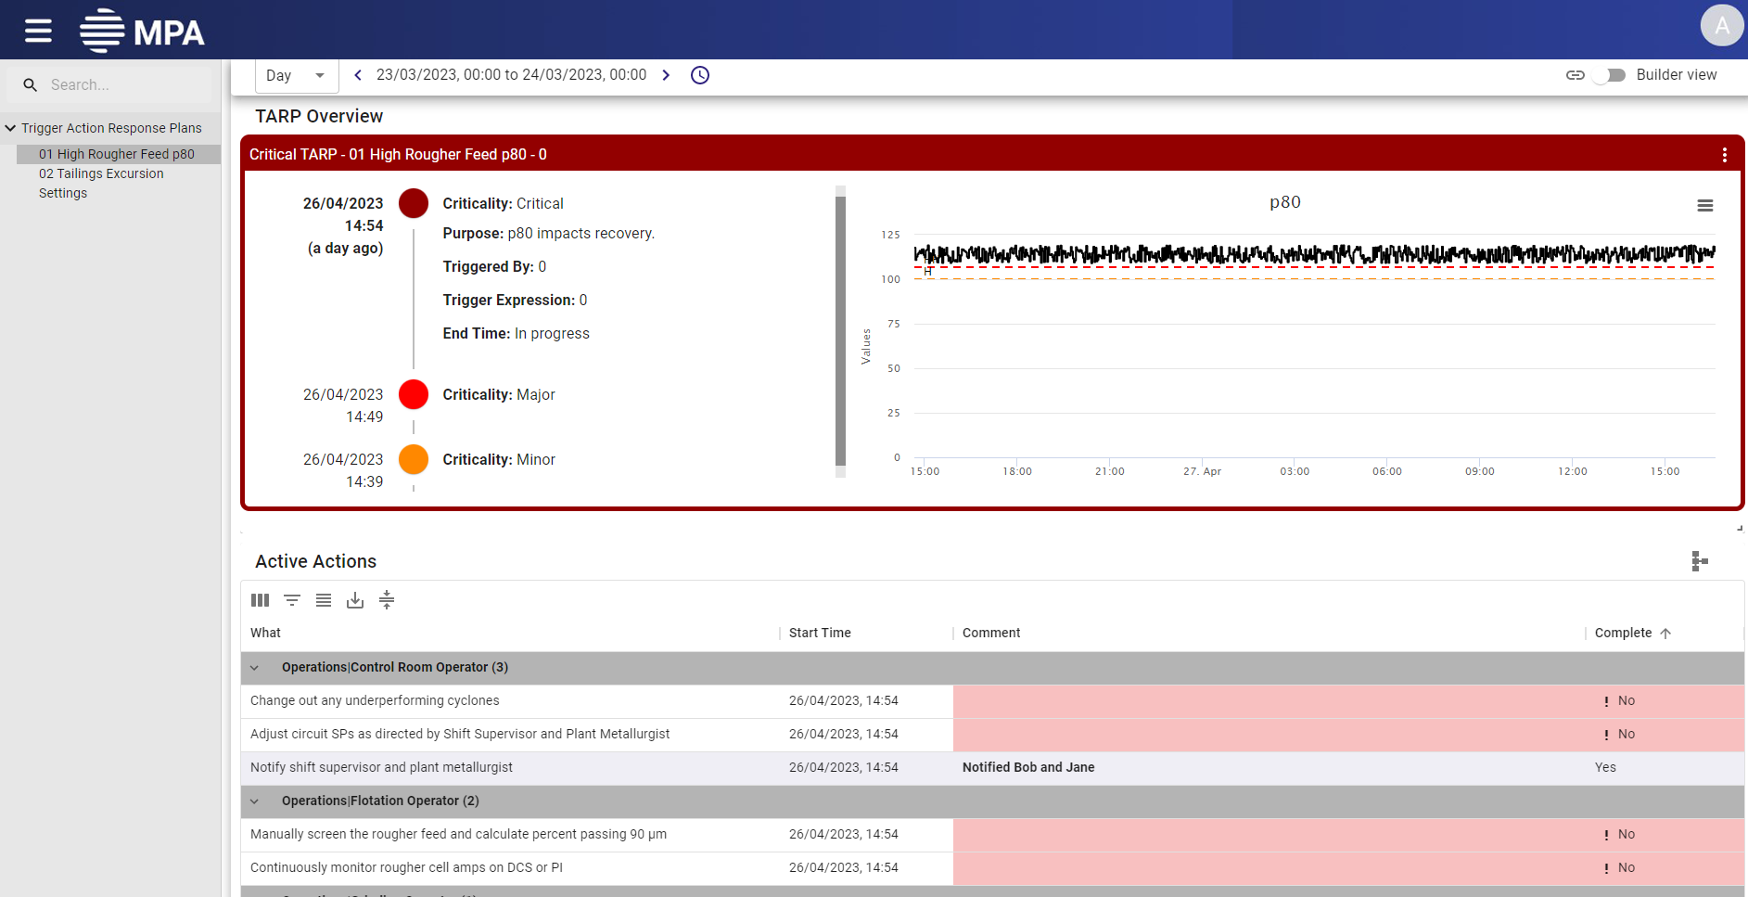This screenshot has width=1748, height=897.
Task: Go to the next date range
Action: pyautogui.click(x=666, y=75)
